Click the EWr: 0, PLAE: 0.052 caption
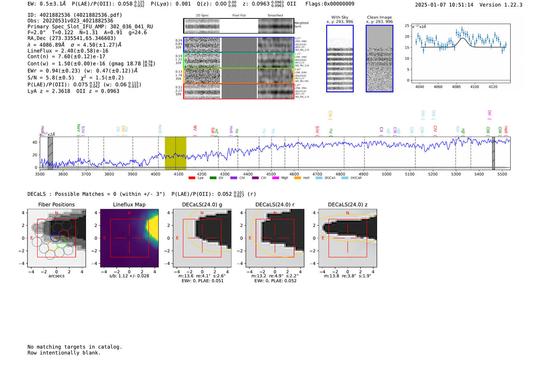Image resolution: width=550 pixels, height=374 pixels. tap(275, 281)
